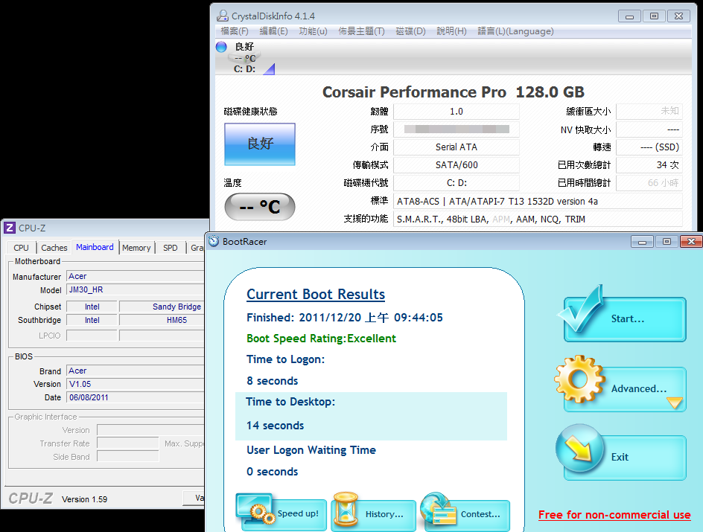Open the 編輯(E) menu in CrystalDiskInfo

coord(273,31)
